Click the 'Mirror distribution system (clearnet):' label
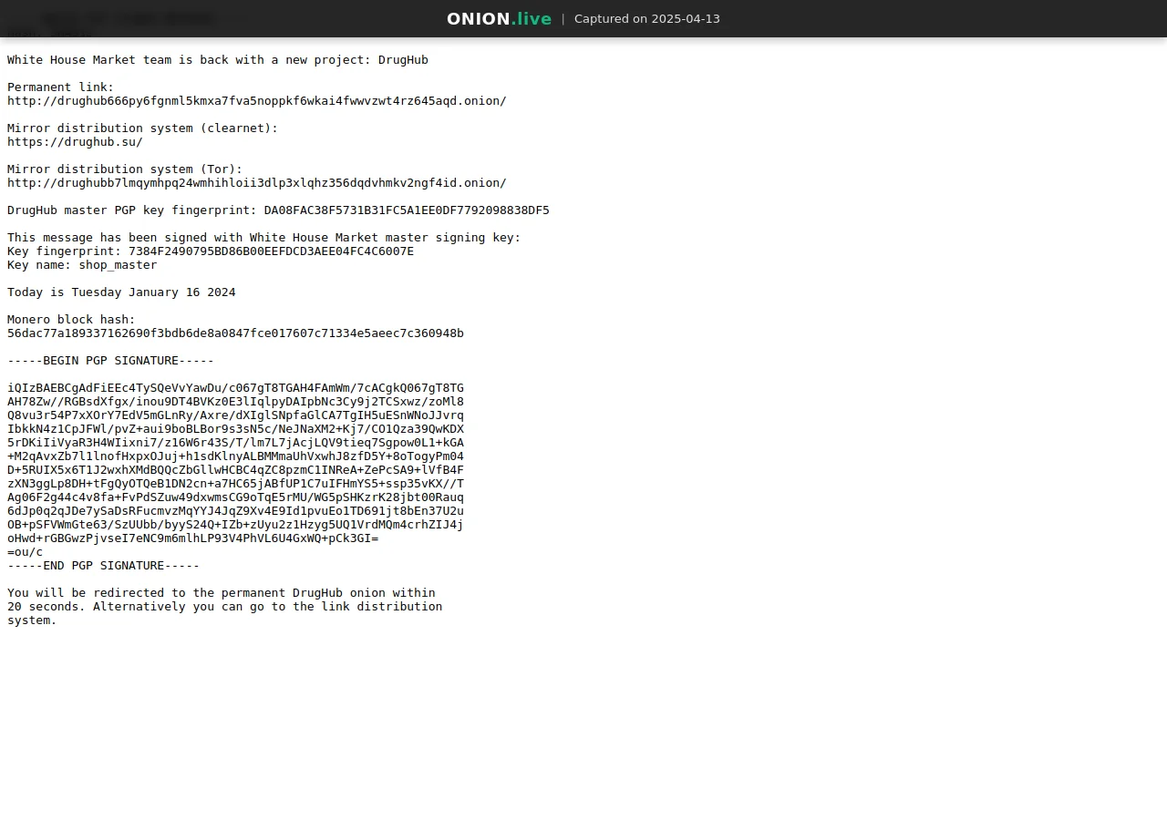The width and height of the screenshot is (1167, 820). 143,128
